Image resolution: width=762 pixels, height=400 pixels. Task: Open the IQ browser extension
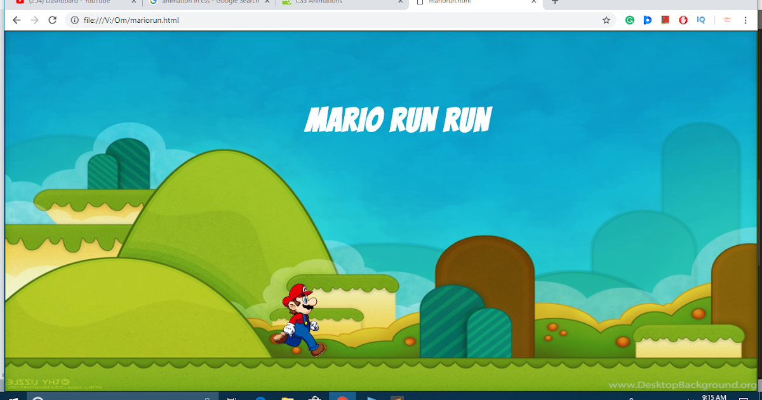[x=700, y=20]
